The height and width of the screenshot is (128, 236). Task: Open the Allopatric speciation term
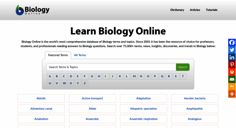click(143, 109)
